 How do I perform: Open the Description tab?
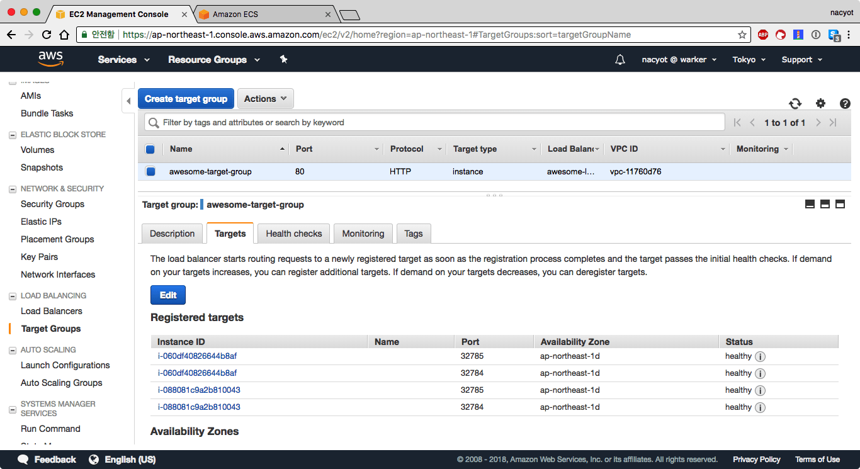click(172, 234)
